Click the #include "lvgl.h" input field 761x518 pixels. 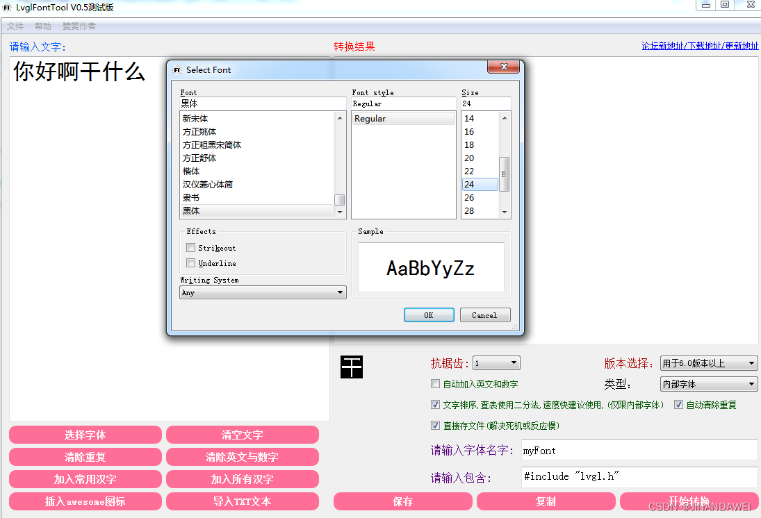[x=639, y=477]
